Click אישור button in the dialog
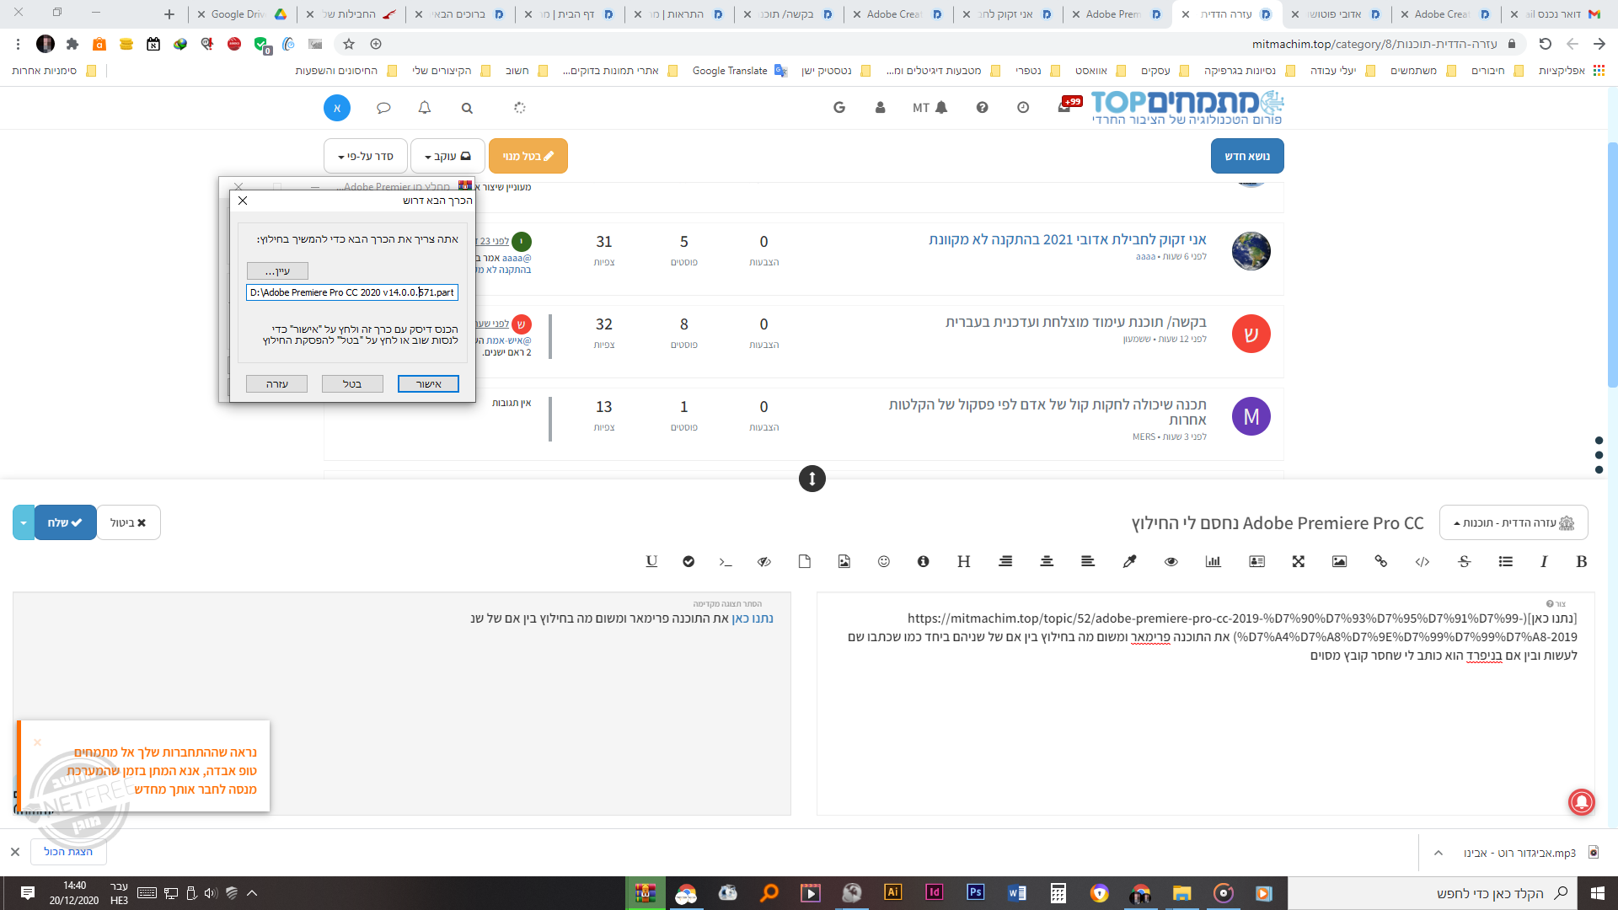This screenshot has height=910, width=1618. click(428, 384)
